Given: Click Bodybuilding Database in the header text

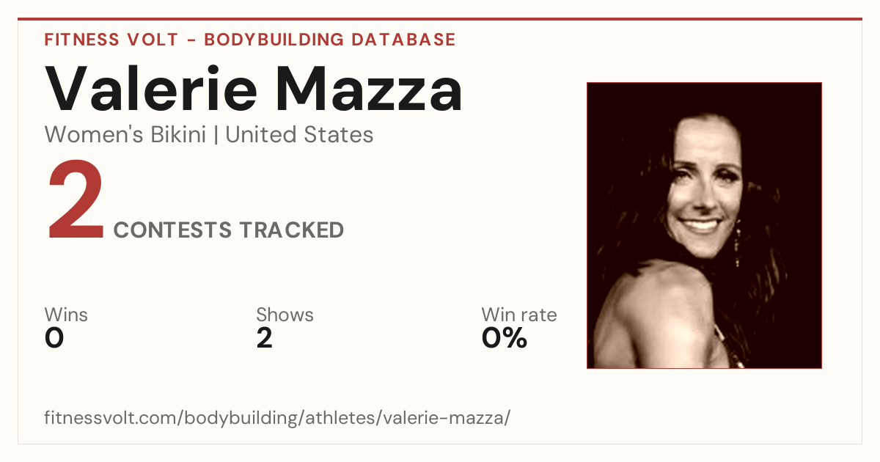Looking at the screenshot, I should click(x=330, y=40).
